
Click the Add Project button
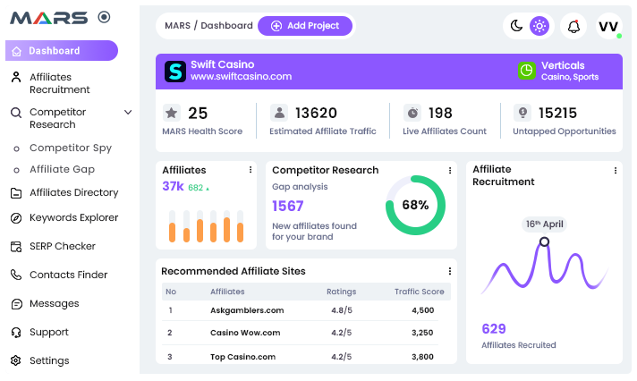[304, 26]
